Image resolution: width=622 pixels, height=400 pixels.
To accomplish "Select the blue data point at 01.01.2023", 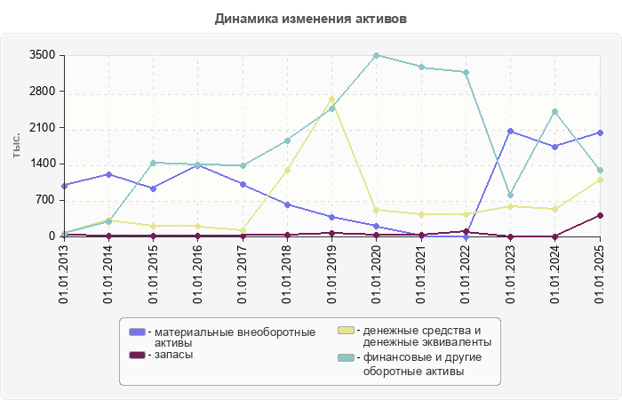I will coord(510,132).
